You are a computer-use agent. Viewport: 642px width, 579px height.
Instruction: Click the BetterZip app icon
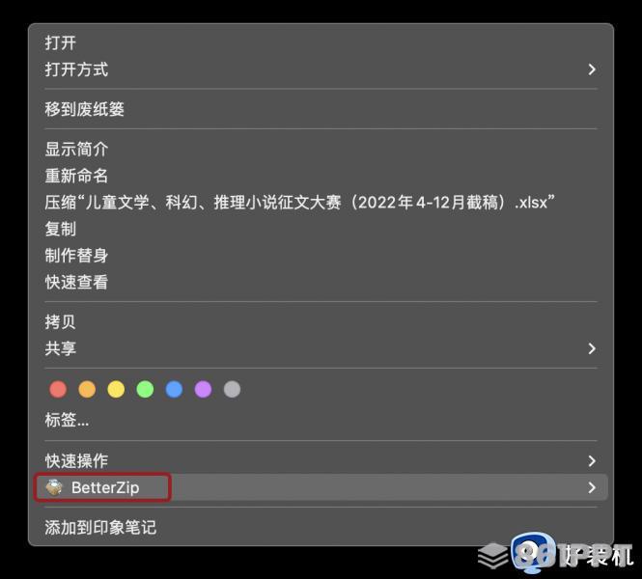click(54, 487)
